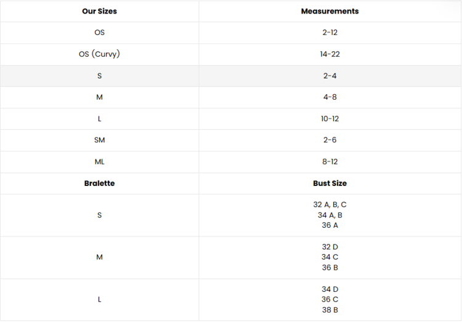Image resolution: width=462 pixels, height=322 pixels.
Task: Click the 2-4 measurement in highlighted row
Action: pyautogui.click(x=330, y=76)
